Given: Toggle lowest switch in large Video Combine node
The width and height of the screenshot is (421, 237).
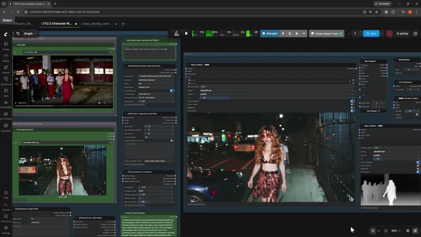Looking at the screenshot, I should coord(352,110).
